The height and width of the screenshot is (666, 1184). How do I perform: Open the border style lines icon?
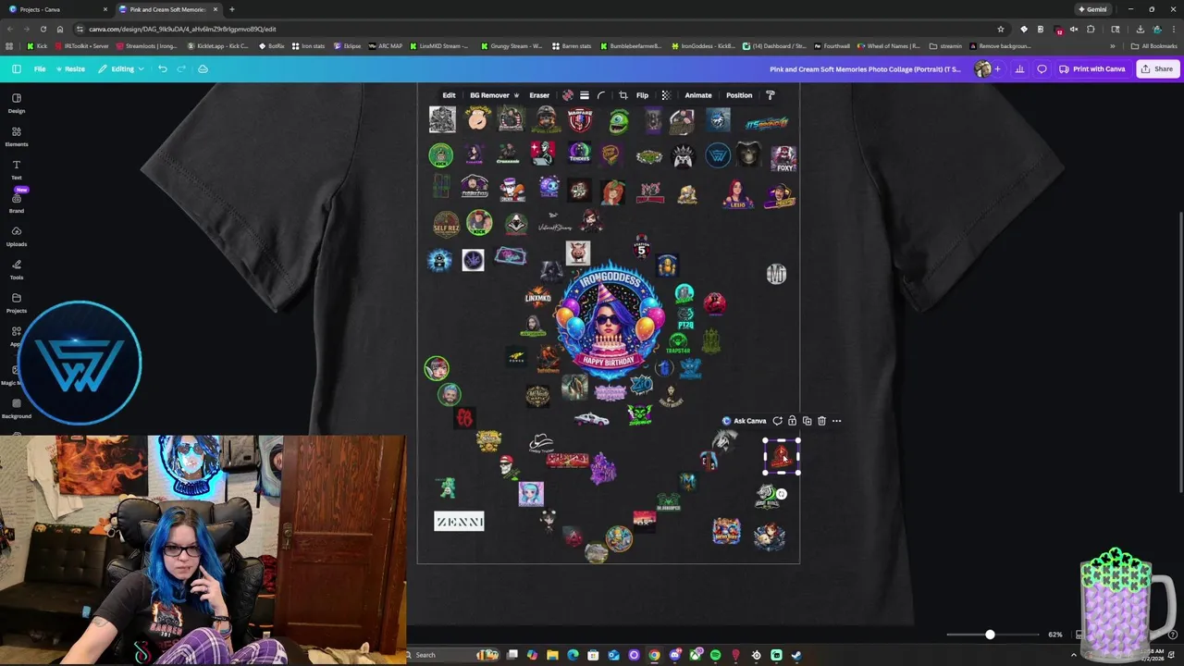(585, 95)
